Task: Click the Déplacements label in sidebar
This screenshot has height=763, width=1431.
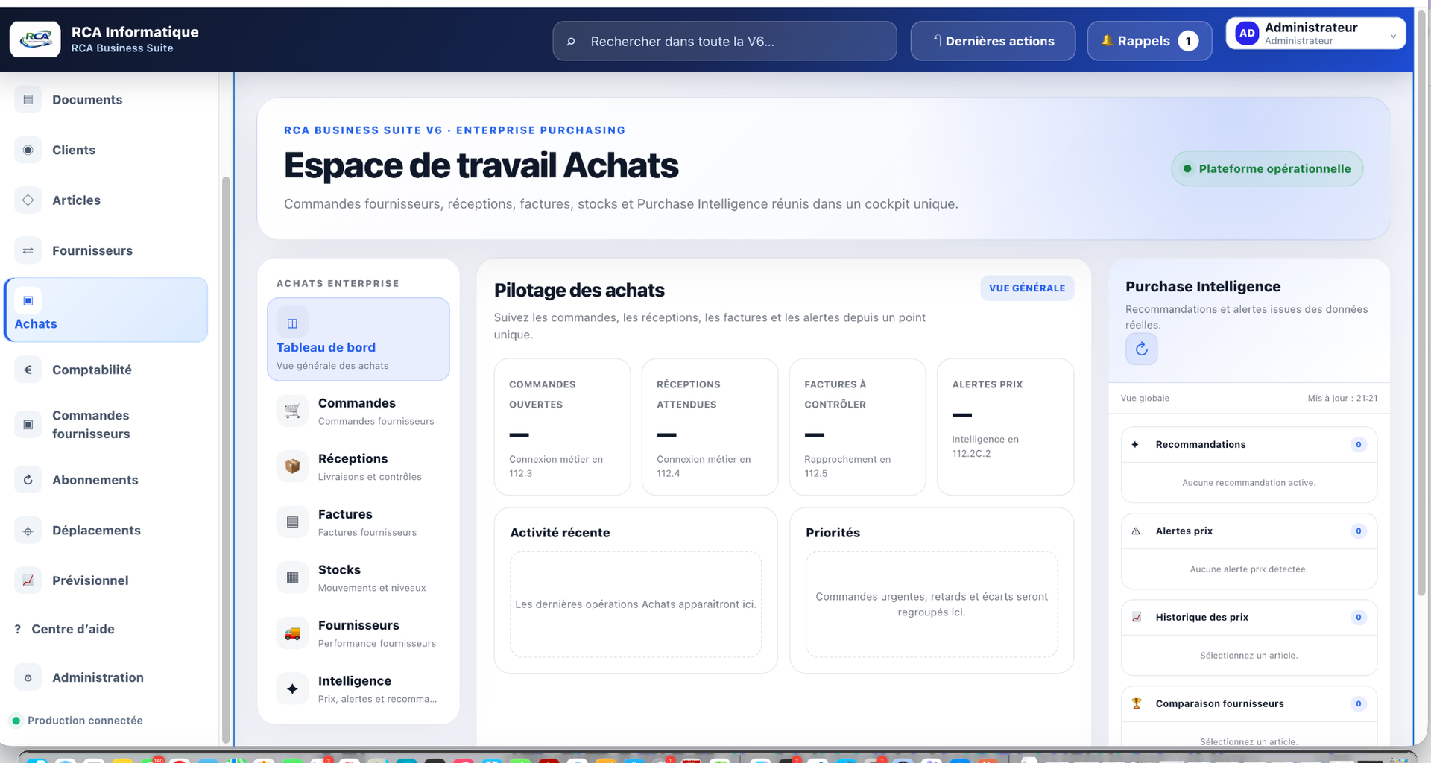Action: click(96, 531)
